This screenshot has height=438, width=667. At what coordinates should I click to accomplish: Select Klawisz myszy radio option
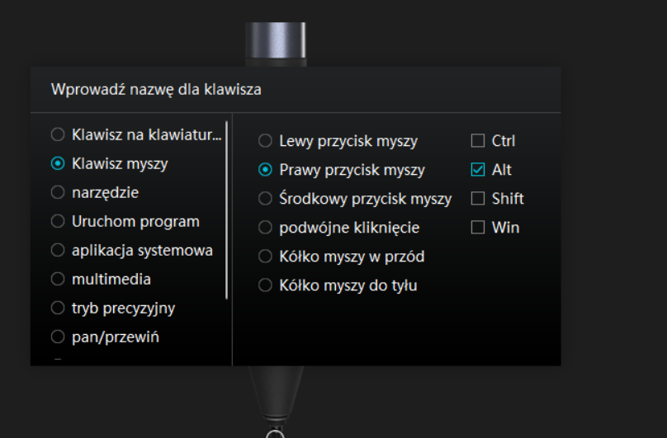(58, 163)
